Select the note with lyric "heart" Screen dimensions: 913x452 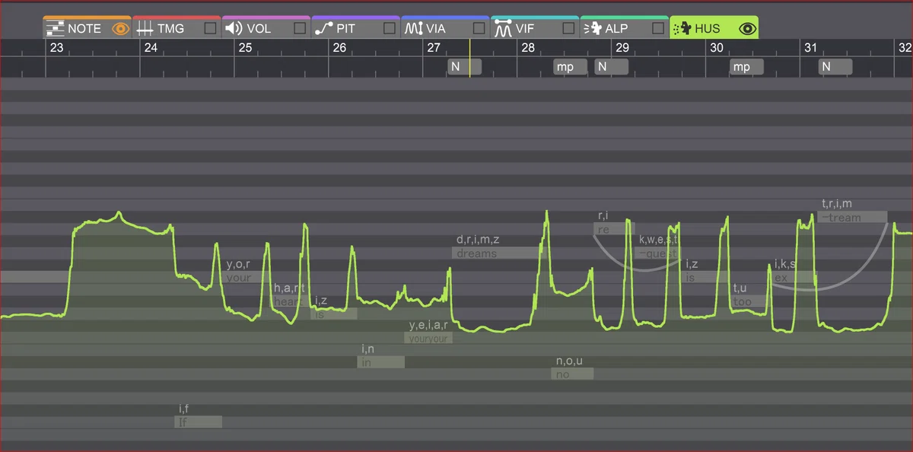coord(289,301)
